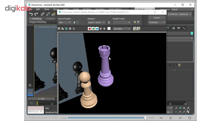Open Render Setup icon beside preset
The width and height of the screenshot is (221, 121).
tap(135, 22)
